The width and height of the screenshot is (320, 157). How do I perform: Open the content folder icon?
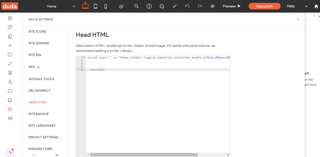(10, 54)
